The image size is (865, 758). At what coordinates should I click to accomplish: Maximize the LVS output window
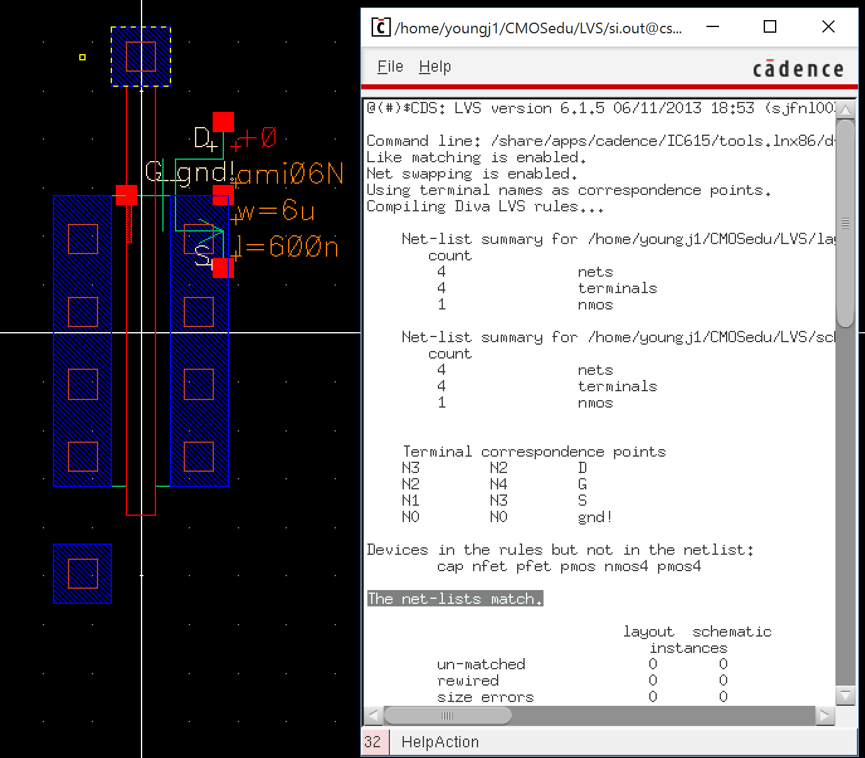tap(769, 26)
